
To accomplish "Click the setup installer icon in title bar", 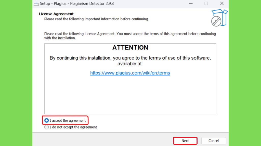I will tap(36, 4).
